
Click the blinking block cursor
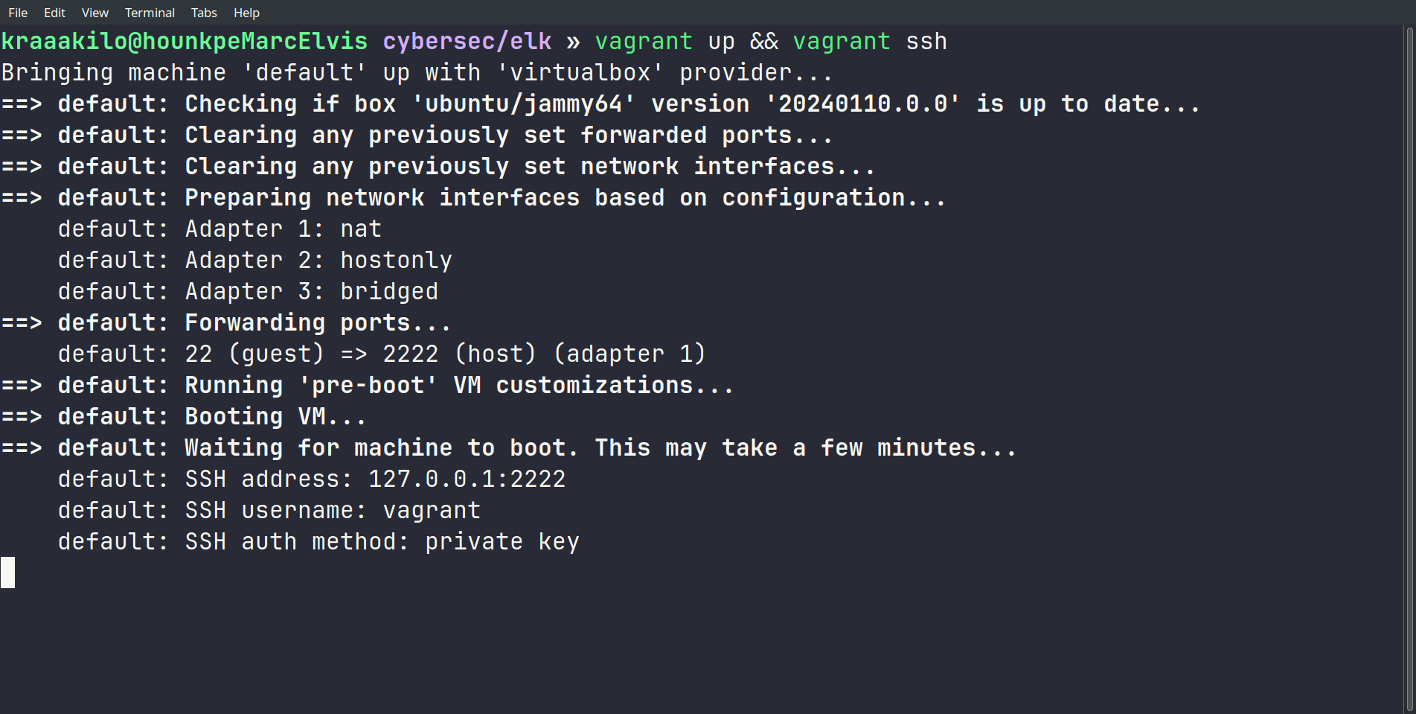[x=8, y=573]
